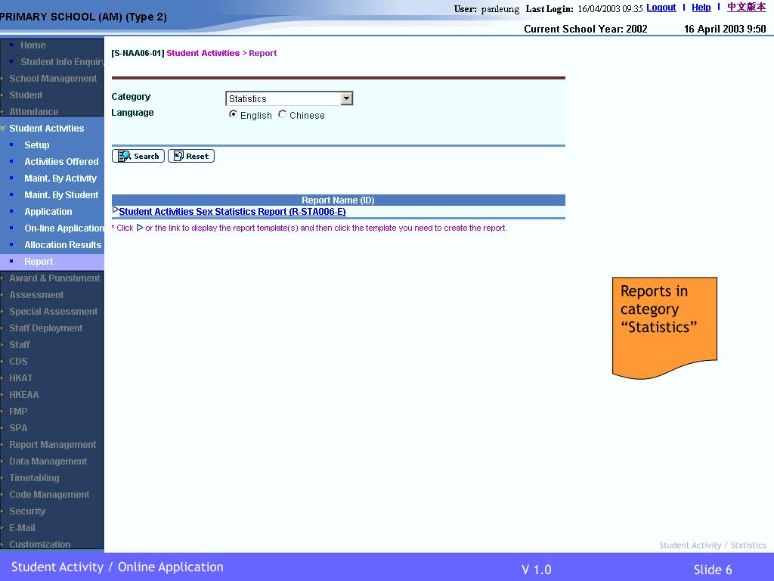Click Student Activities in the breadcrumb
This screenshot has width=774, height=581.
(203, 53)
